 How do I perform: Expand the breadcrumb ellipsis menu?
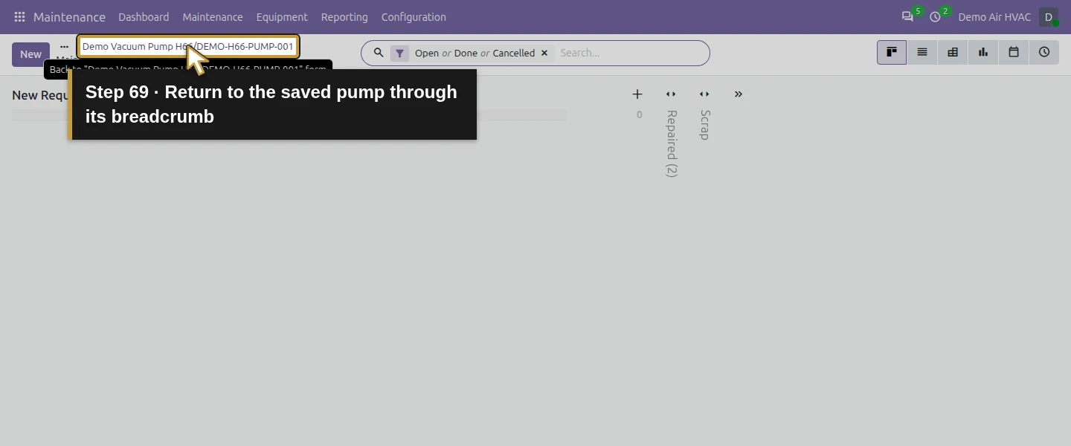(x=64, y=47)
